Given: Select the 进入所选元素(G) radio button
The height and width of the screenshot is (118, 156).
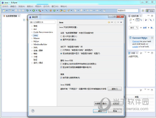Looking at the screenshot, I should point(61,36).
